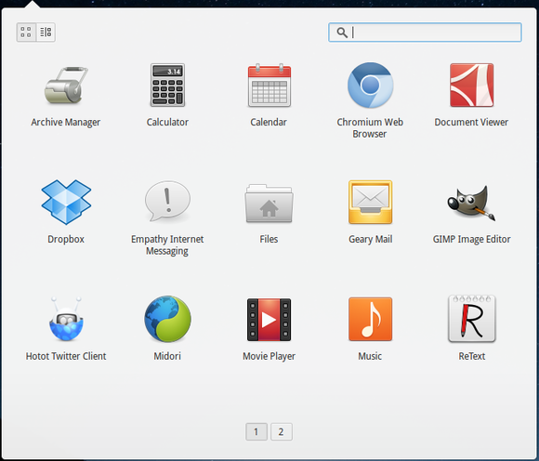Open the GIMP Image Editor icon
The height and width of the screenshot is (461, 539).
[472, 203]
